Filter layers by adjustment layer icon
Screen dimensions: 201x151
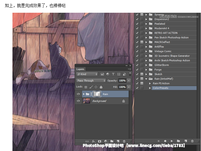108,74
